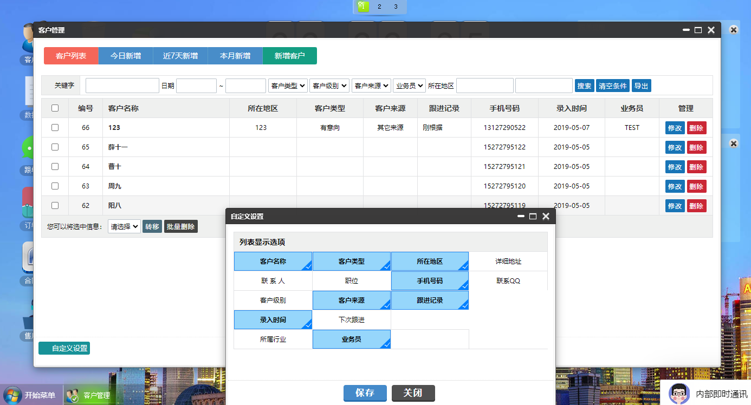
Task: Select the checkbox for customer 薛十一
Action: click(55, 147)
